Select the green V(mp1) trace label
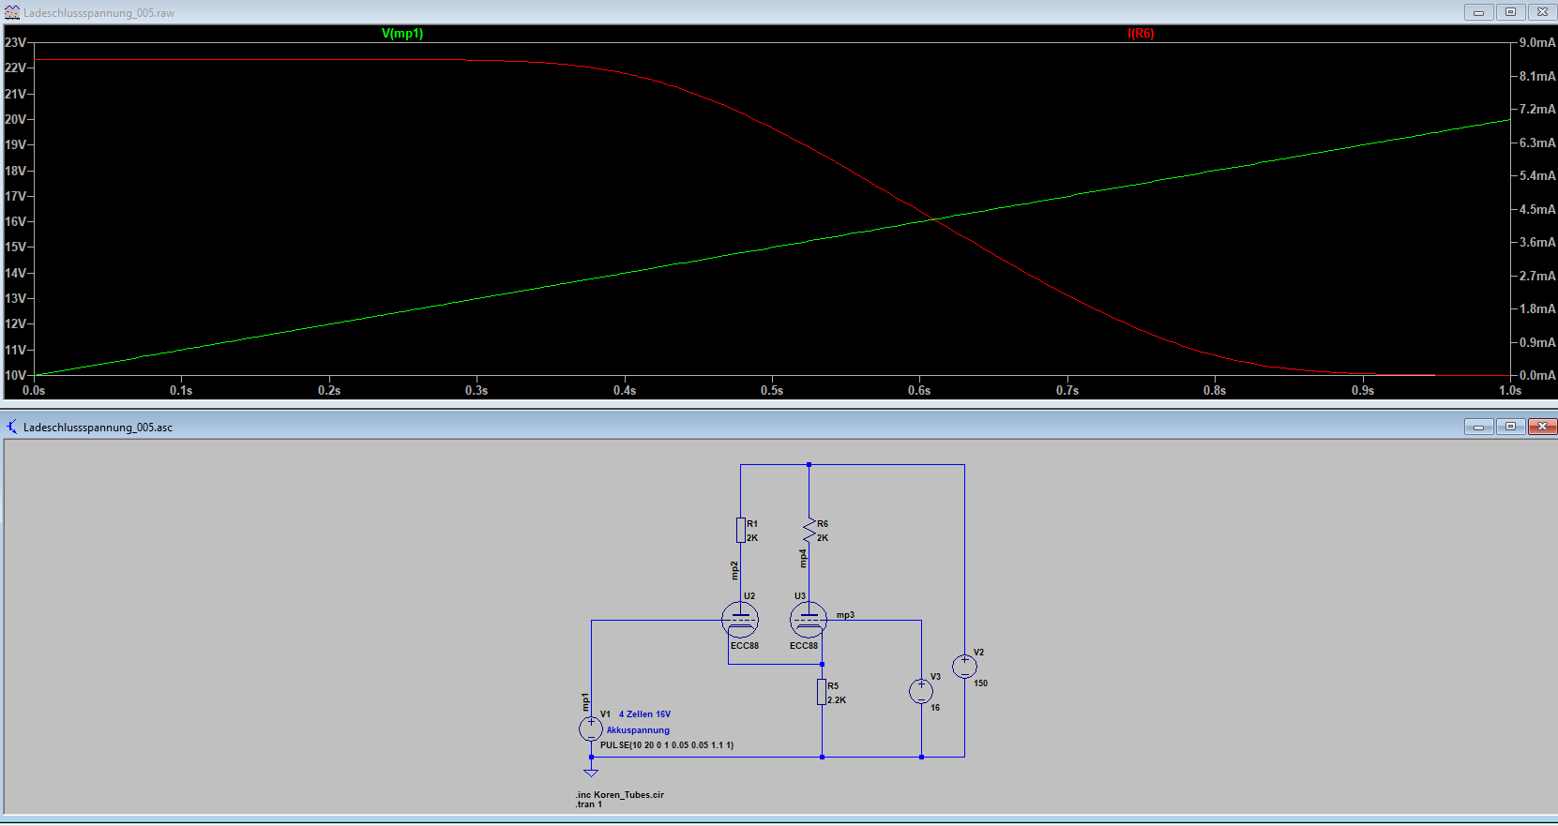The width and height of the screenshot is (1558, 826). click(x=402, y=33)
